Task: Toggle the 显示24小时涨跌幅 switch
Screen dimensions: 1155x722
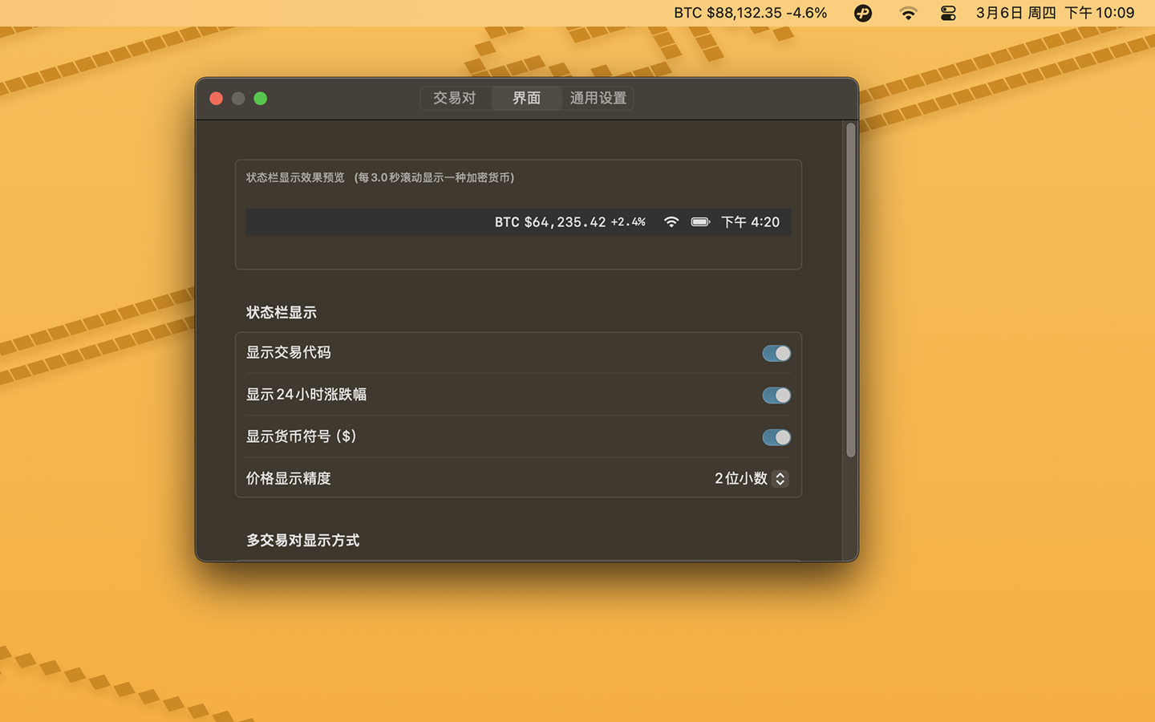Action: point(776,395)
